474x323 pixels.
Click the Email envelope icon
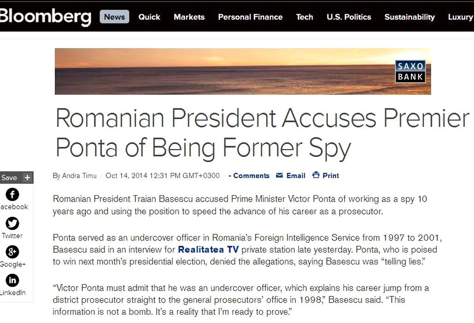[280, 175]
